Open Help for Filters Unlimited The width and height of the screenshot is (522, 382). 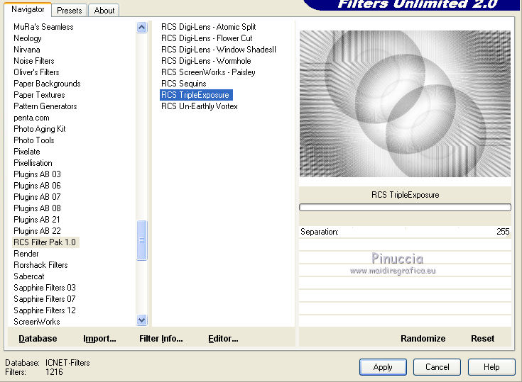491,367
